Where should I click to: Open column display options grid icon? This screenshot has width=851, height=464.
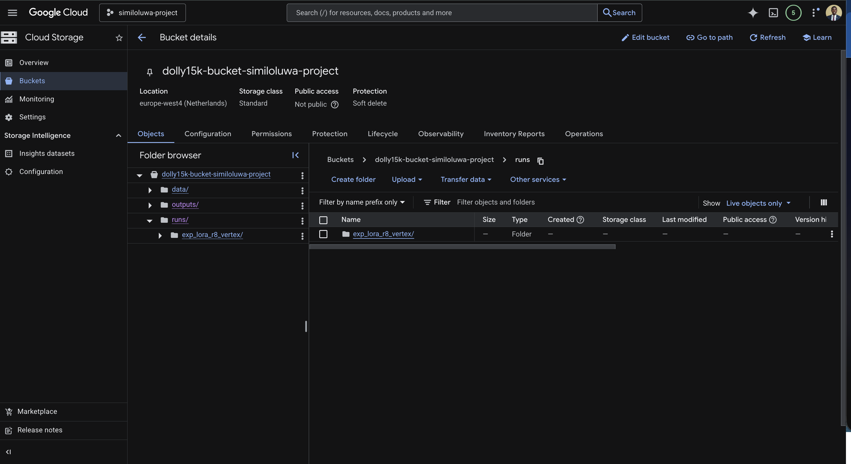(x=824, y=202)
